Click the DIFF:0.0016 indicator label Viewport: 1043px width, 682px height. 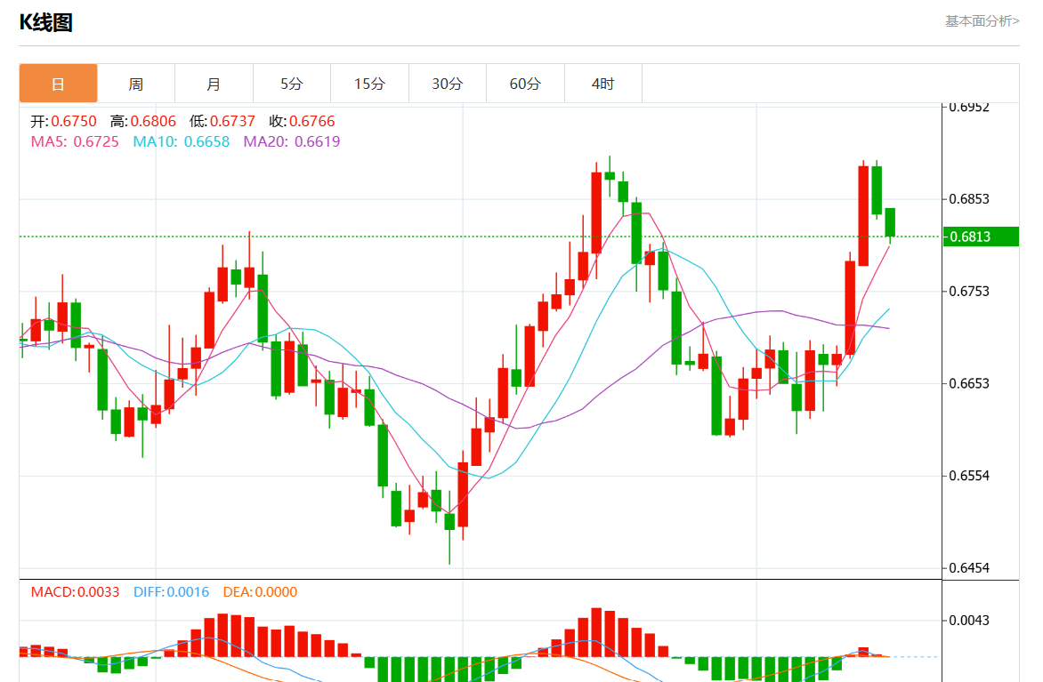click(x=171, y=592)
